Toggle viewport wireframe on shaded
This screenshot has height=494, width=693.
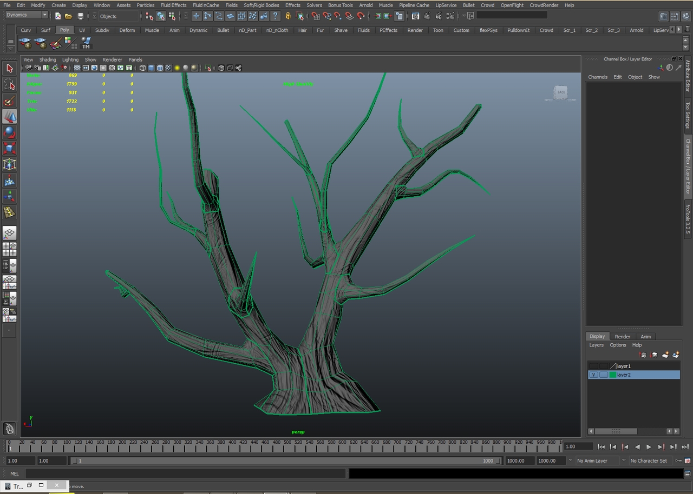click(160, 68)
